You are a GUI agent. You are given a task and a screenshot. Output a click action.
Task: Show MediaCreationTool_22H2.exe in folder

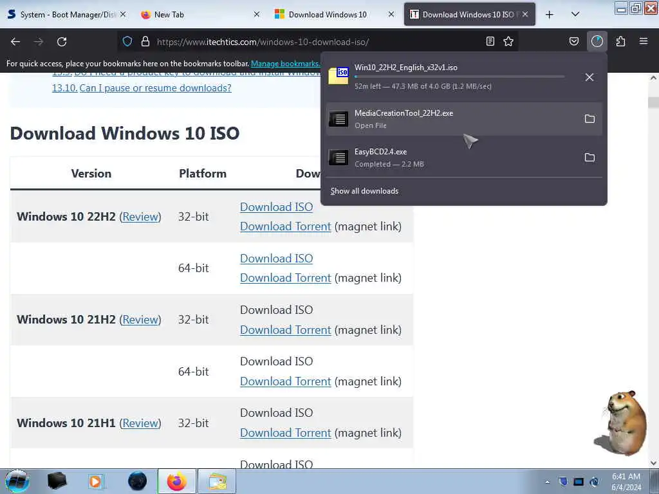pos(589,119)
